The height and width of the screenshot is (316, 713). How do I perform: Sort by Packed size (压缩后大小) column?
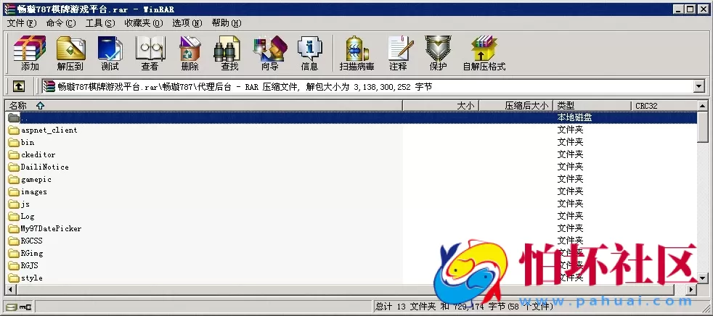(x=516, y=105)
